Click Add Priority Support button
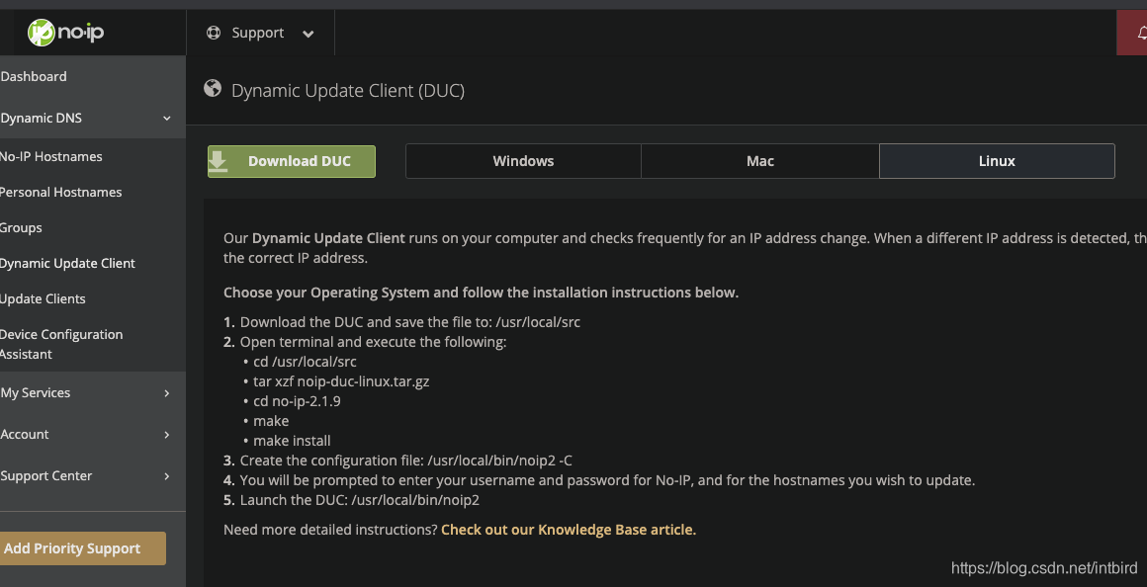This screenshot has width=1147, height=587. [x=82, y=548]
